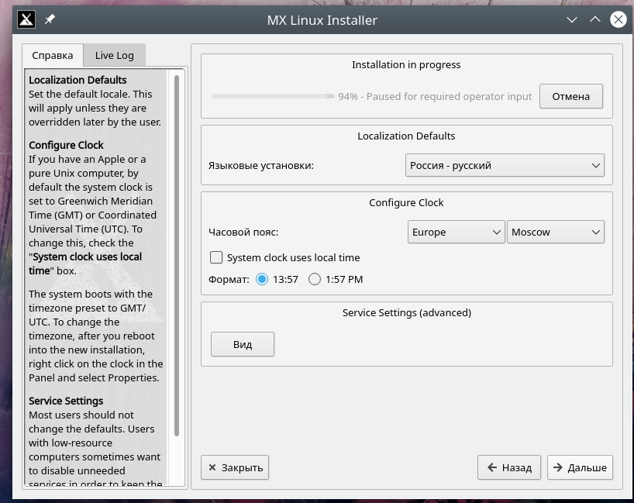Viewport: 634px width, 503px height.
Task: Switch to the Live Log tab
Action: (114, 55)
